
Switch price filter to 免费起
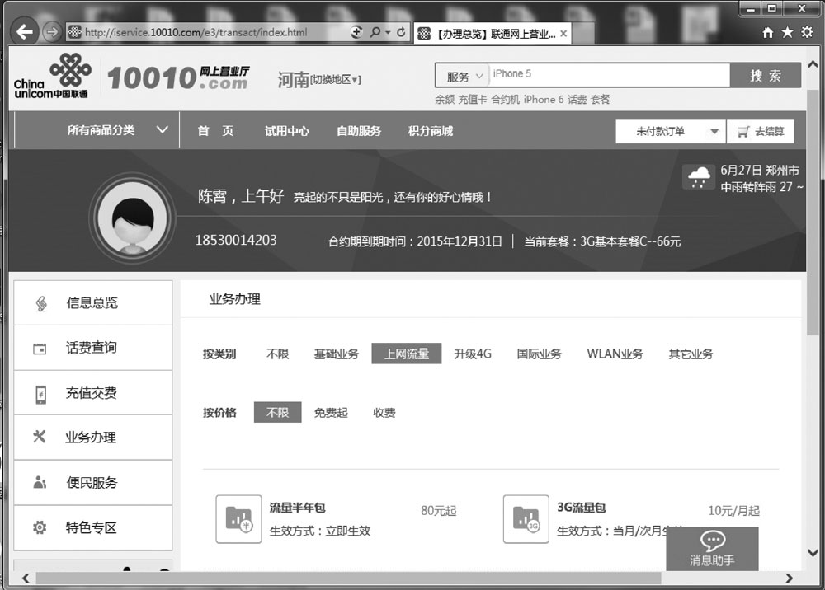(331, 412)
